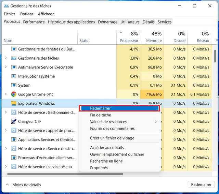This screenshot has height=194, width=219.
Task: Expand Hôte de service : appel de proc... row
Action: 6,130
